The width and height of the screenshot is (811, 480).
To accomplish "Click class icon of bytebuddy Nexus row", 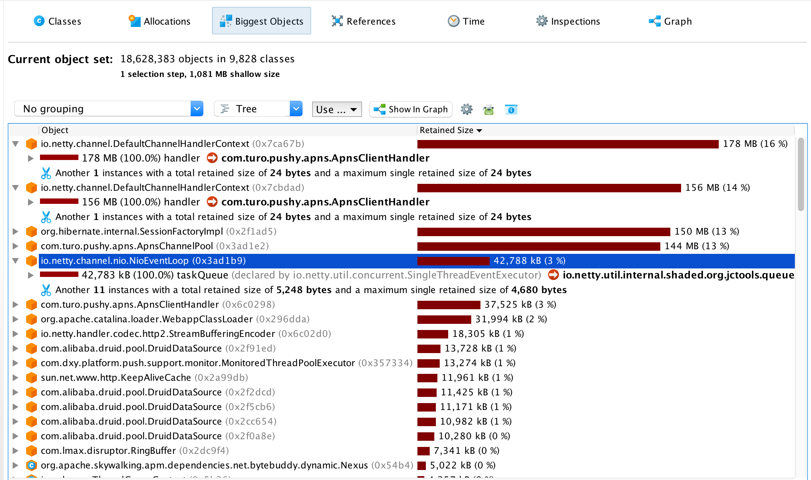I will pos(31,465).
